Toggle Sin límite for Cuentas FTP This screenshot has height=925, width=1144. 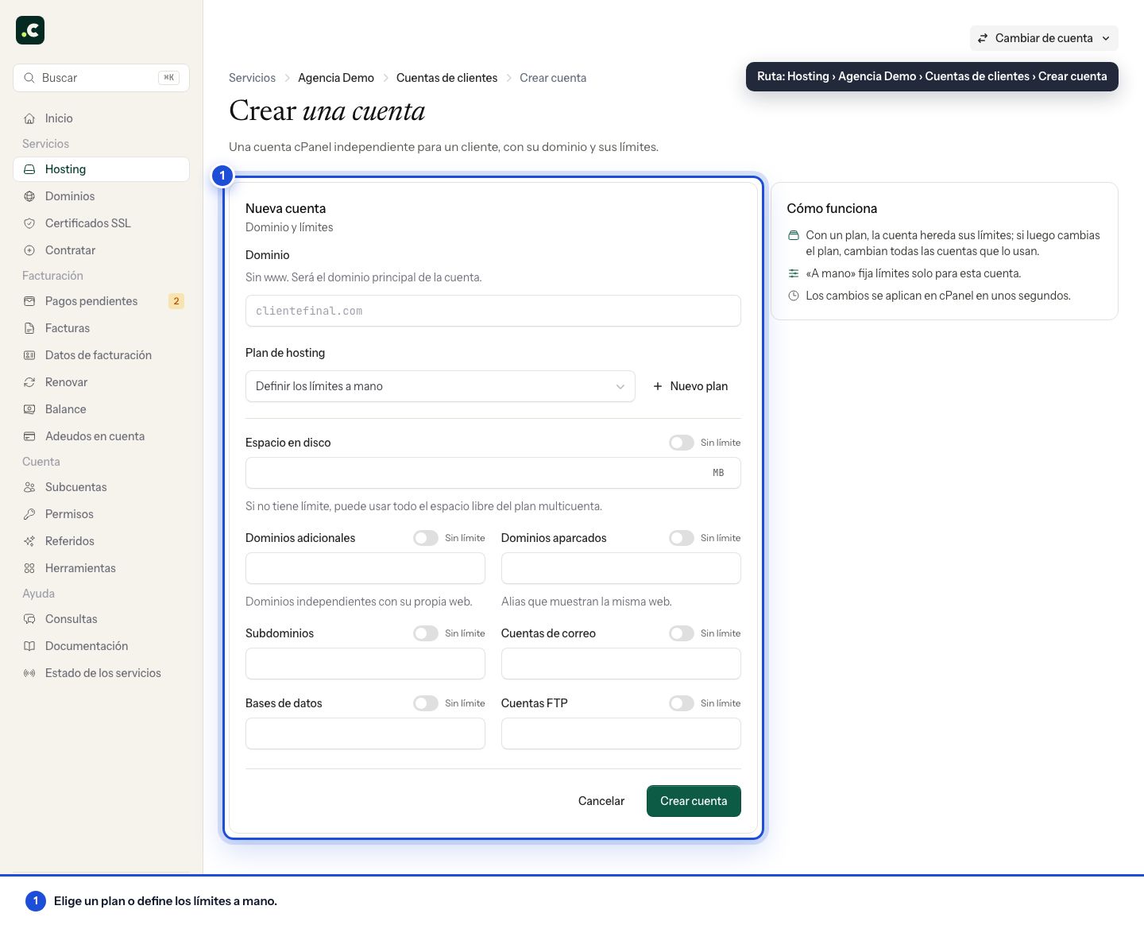pos(682,703)
